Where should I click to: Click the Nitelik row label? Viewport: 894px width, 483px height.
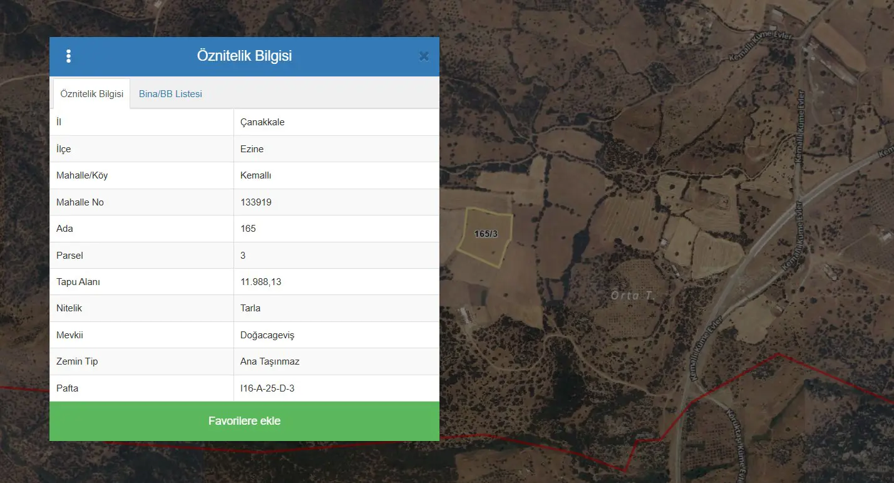[69, 308]
